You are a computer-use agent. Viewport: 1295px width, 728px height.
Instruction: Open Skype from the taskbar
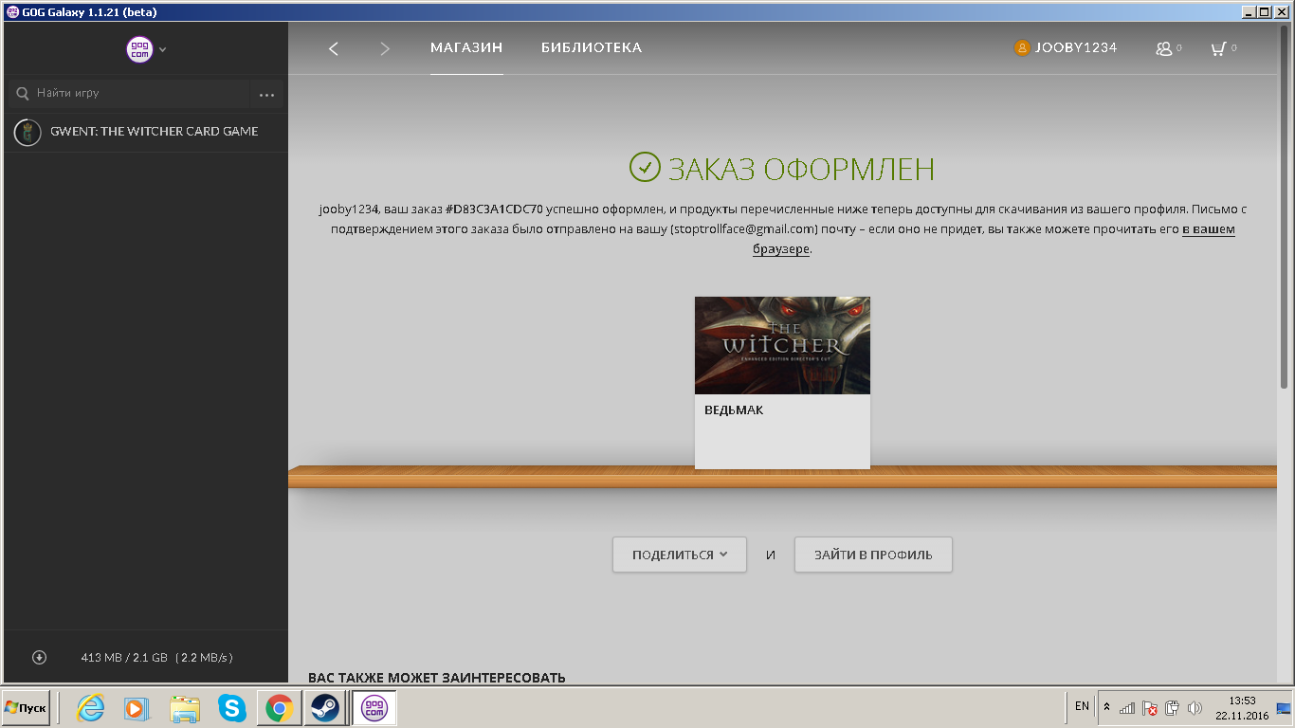[x=231, y=708]
